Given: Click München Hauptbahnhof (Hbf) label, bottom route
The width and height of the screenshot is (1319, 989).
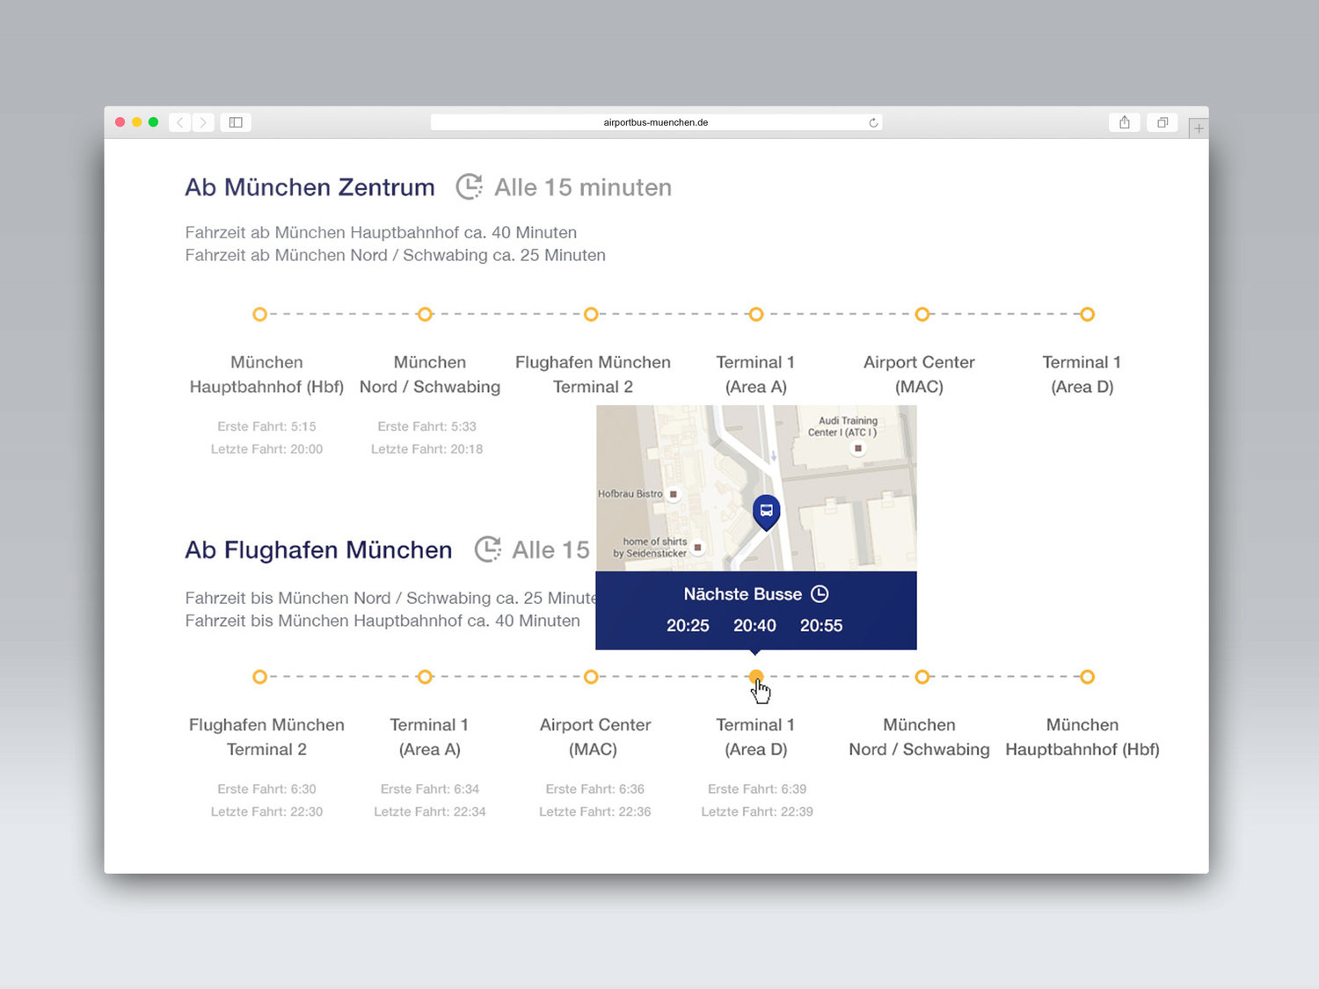Looking at the screenshot, I should click(1082, 737).
